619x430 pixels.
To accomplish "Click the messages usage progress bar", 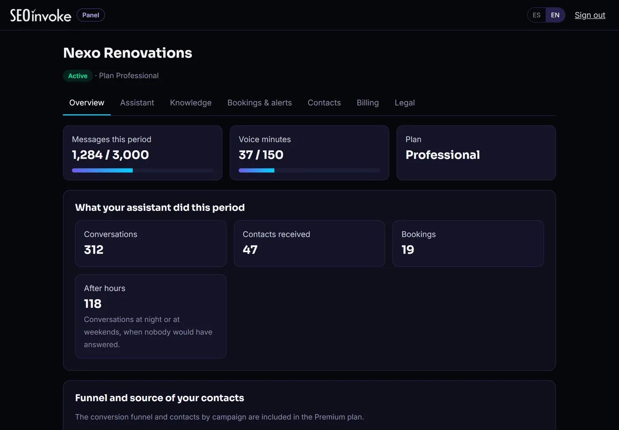I will [x=142, y=171].
